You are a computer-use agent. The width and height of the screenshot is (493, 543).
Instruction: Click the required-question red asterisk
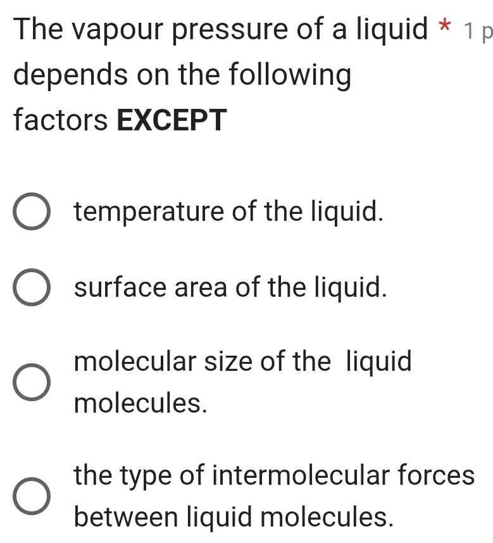(443, 25)
